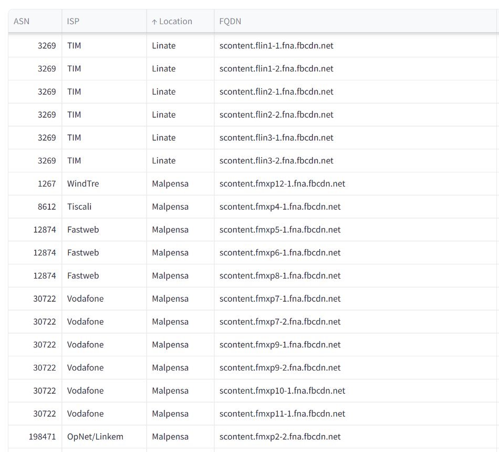
Task: Click the scontent.fmxp2-2.fna.fbcdn.net entry
Action: tap(280, 437)
